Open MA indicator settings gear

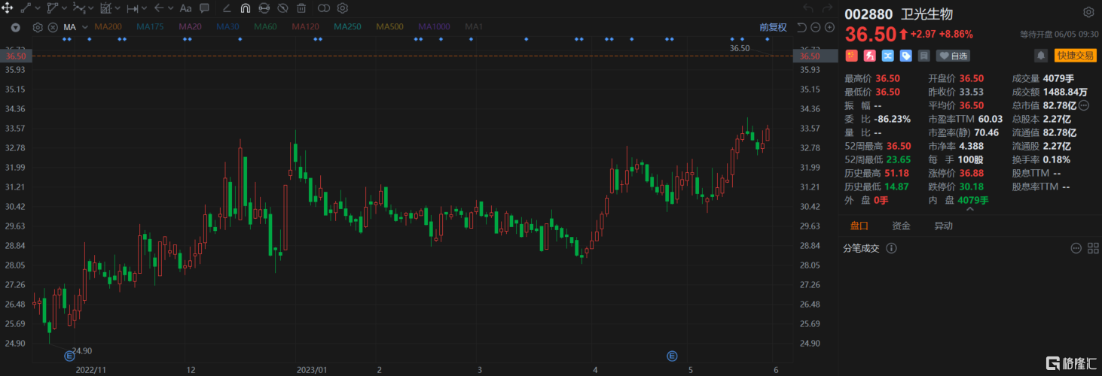[38, 27]
